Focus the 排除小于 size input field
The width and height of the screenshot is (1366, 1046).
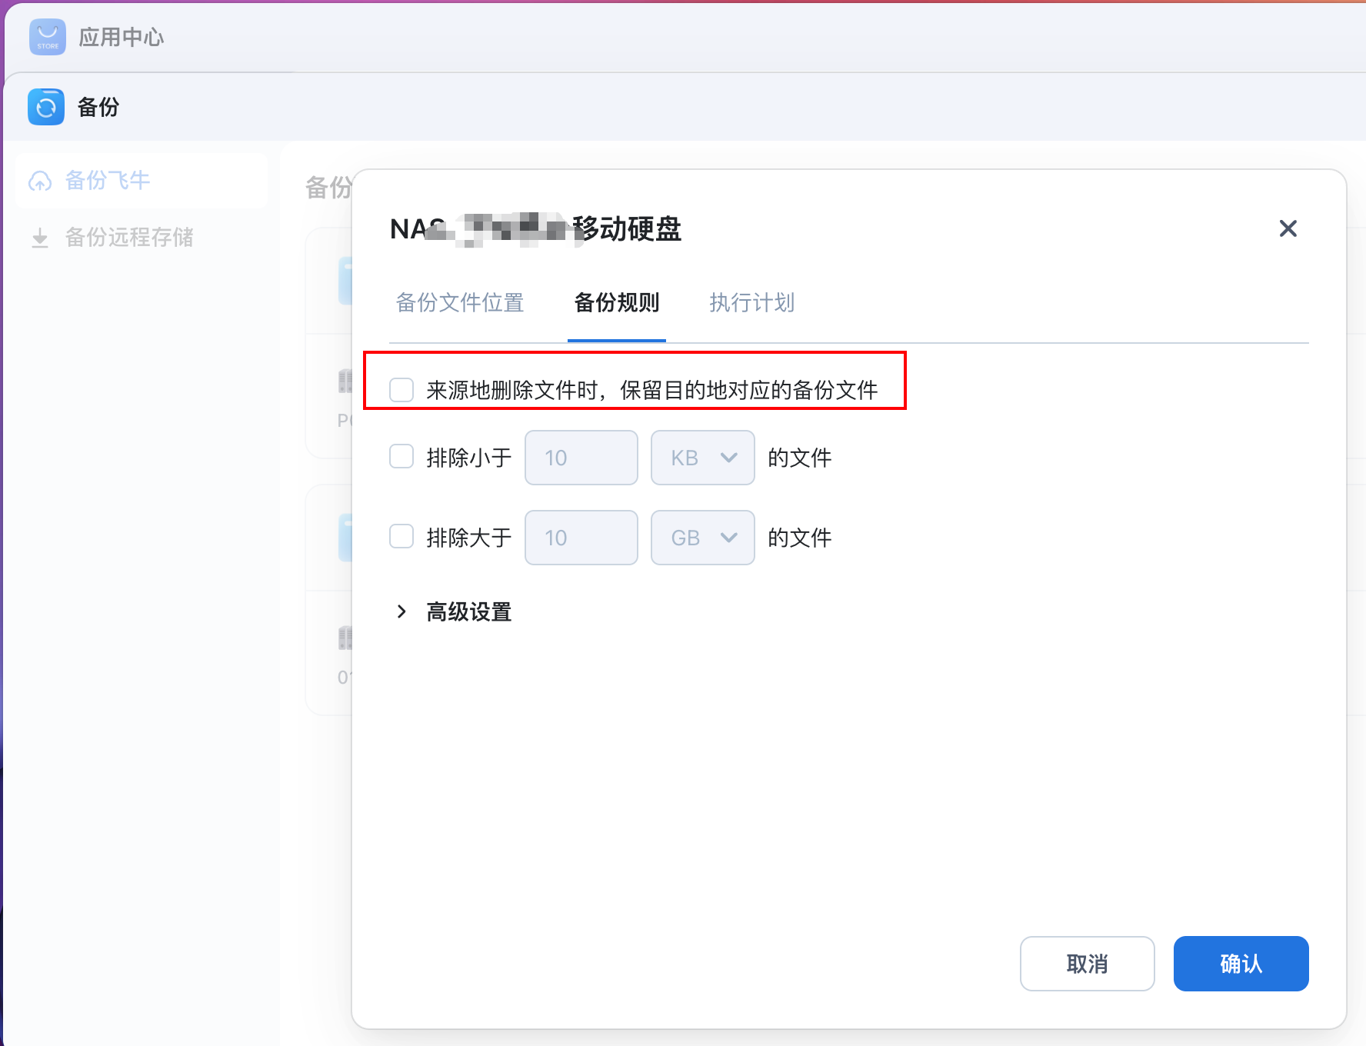point(581,458)
